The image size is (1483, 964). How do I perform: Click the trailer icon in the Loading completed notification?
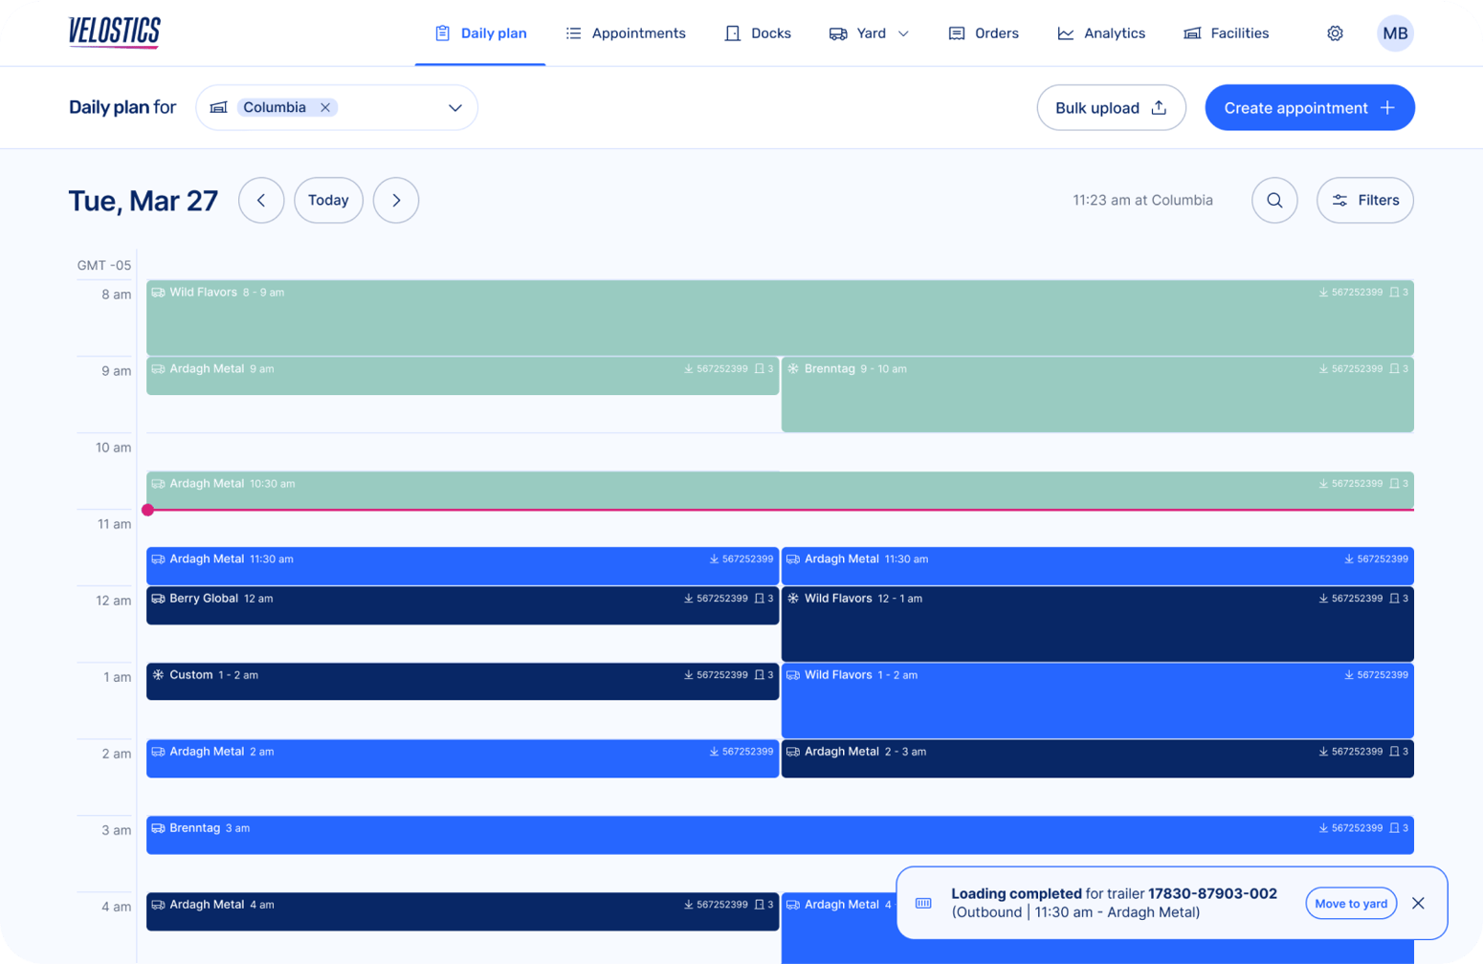[x=922, y=903]
